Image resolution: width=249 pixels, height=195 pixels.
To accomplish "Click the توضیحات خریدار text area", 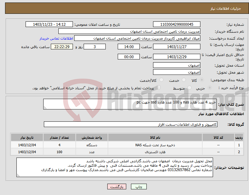I will pyautogui.click(x=115, y=167).
